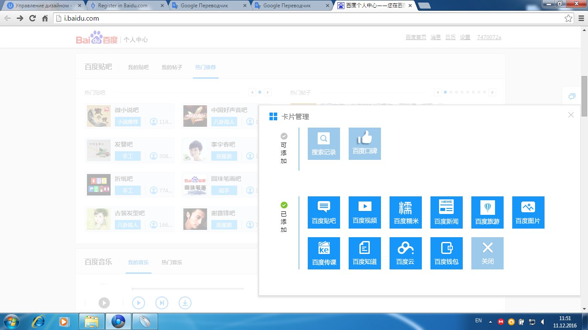Click the music progress bar

coord(188,289)
